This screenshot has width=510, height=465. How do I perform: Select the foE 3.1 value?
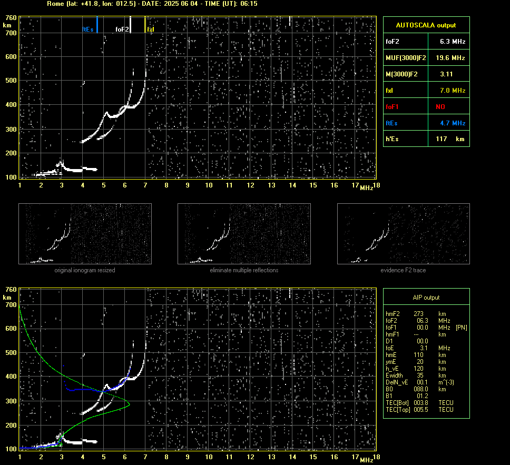tap(424, 348)
